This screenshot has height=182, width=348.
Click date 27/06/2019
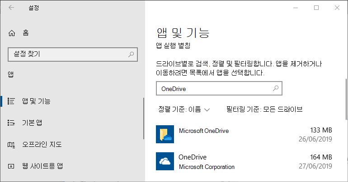315,166
